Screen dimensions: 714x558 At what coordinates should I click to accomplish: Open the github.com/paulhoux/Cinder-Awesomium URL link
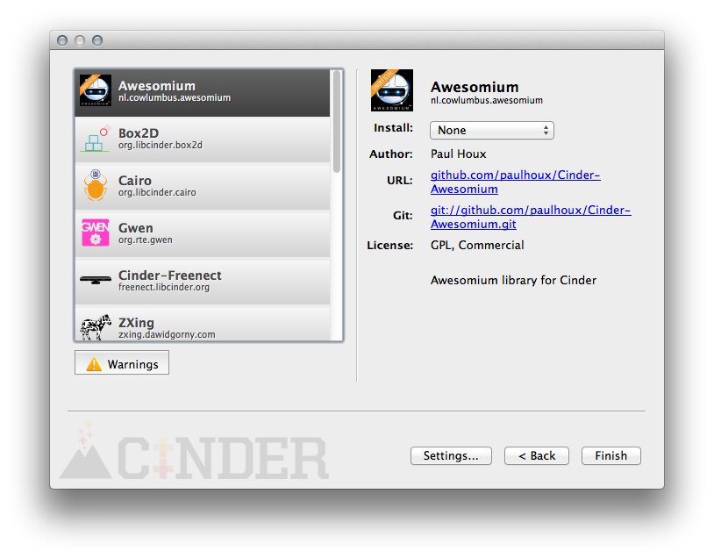pos(515,182)
